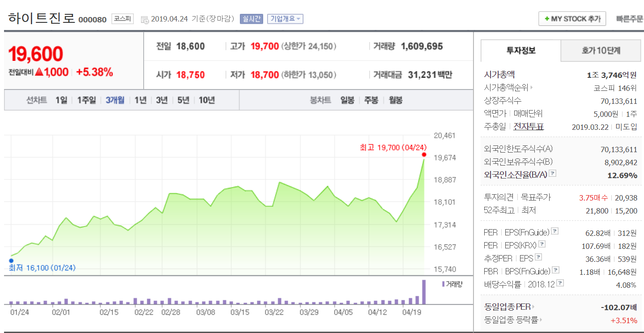Click the 거래대금 value 31,231백만
The height and width of the screenshot is (333, 644).
pos(430,75)
